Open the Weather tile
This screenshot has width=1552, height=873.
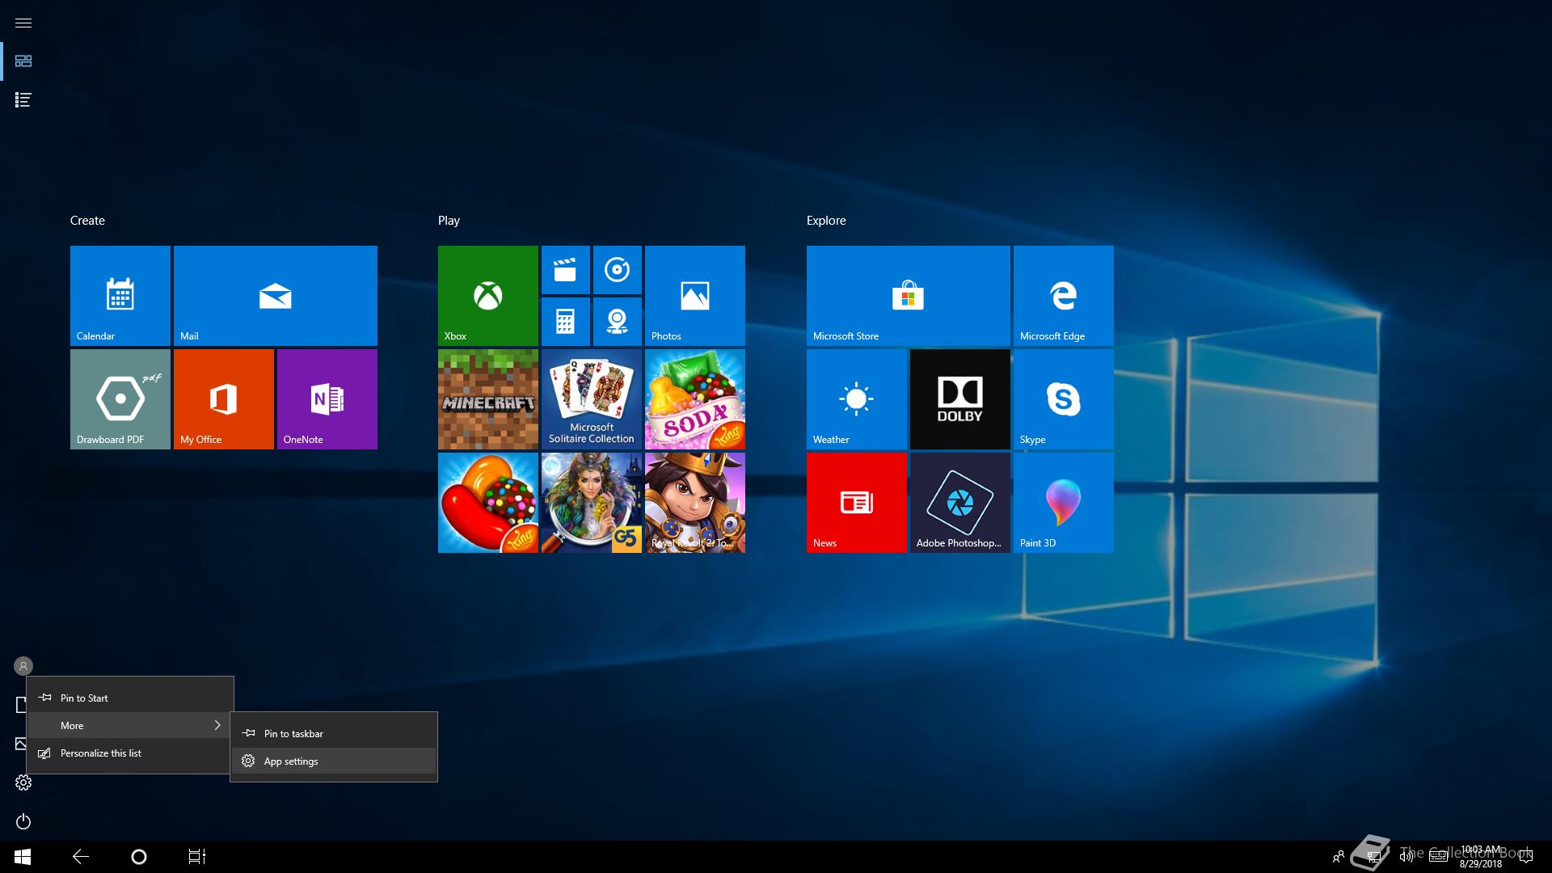click(x=857, y=399)
